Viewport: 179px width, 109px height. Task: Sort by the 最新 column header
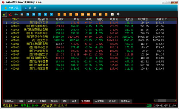pos(76,19)
